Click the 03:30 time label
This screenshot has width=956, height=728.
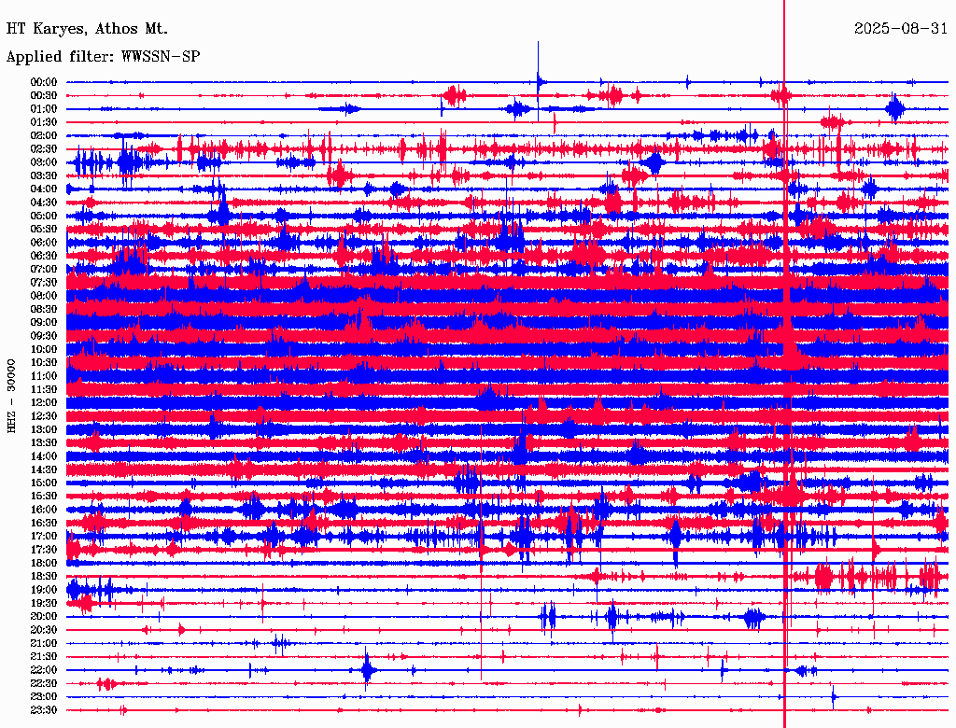point(44,175)
